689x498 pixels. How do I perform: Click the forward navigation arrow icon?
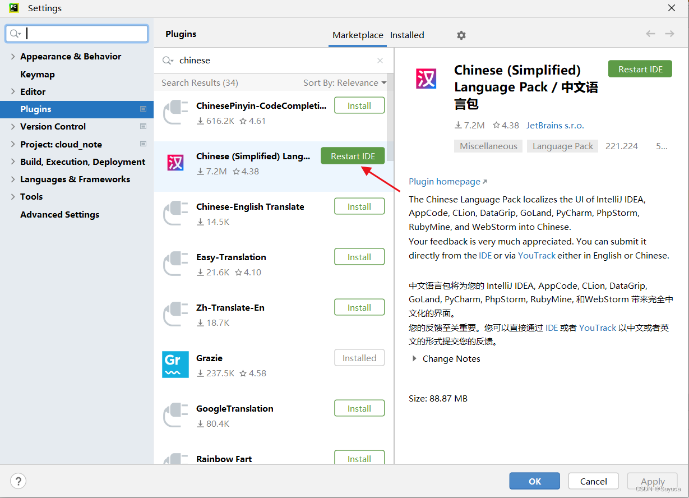tap(669, 34)
